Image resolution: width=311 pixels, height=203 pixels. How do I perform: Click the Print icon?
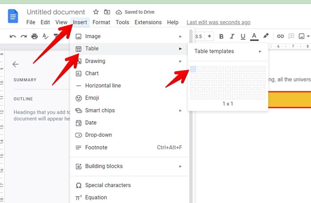coord(35,36)
